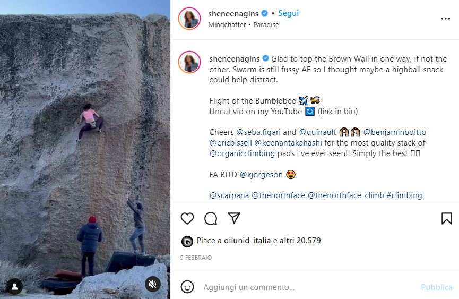Open profile avatar beside the caption
The height and width of the screenshot is (299, 459).
click(x=189, y=62)
